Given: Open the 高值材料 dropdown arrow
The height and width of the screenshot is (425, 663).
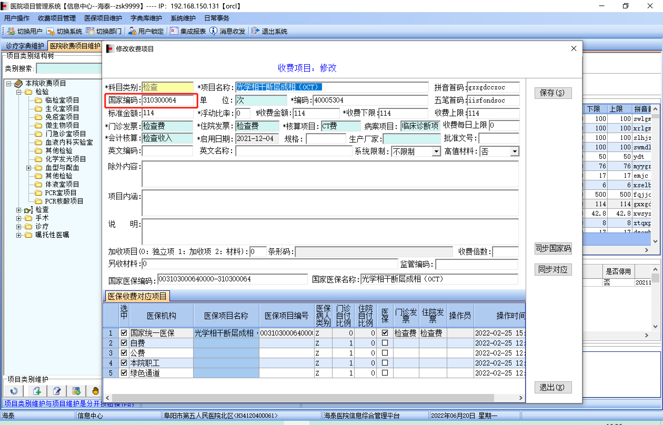Looking at the screenshot, I should pyautogui.click(x=515, y=151).
